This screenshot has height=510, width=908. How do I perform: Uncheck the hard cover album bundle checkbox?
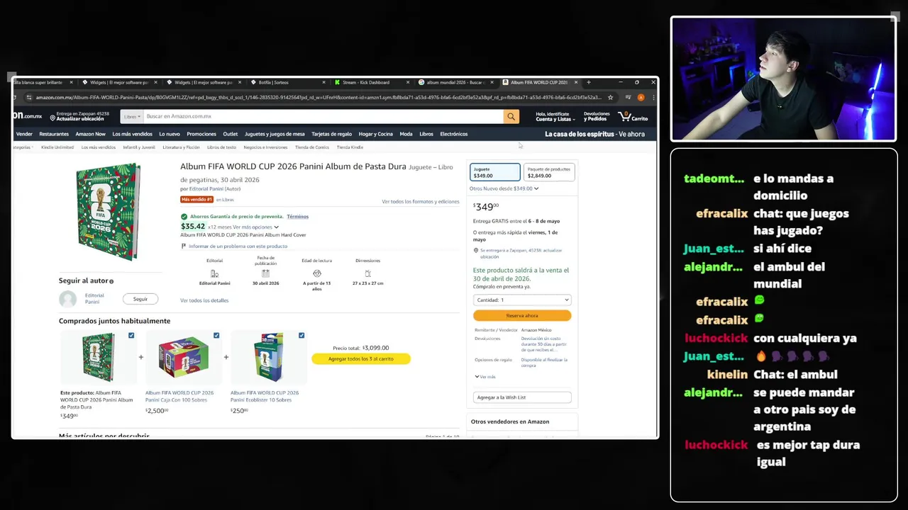[131, 336]
